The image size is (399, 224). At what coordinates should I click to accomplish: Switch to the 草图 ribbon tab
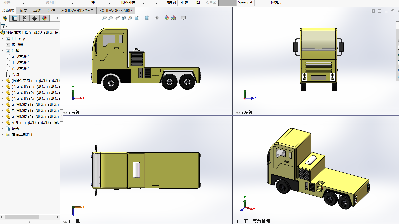pos(37,11)
